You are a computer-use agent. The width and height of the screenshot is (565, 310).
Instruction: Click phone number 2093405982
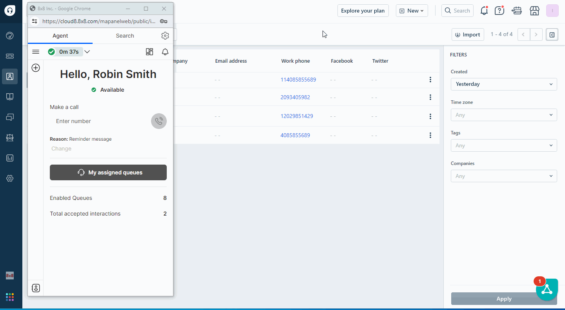point(295,97)
